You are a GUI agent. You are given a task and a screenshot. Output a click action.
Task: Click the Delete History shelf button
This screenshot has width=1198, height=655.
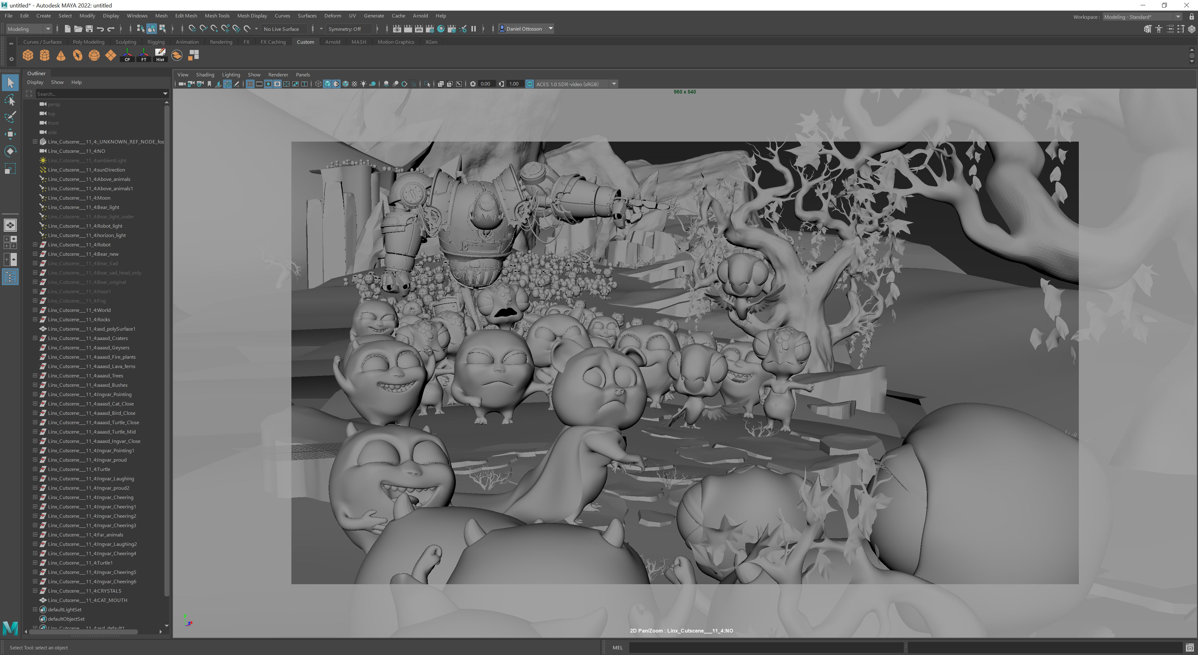160,55
